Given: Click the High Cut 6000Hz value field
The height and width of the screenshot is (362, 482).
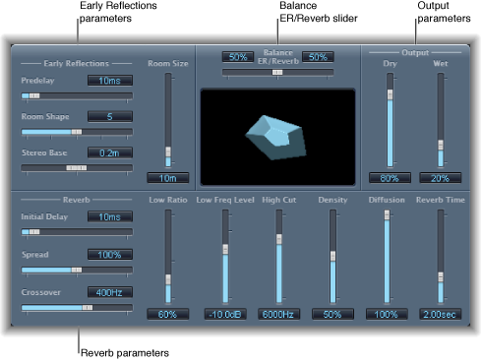Looking at the screenshot, I should click(x=278, y=314).
